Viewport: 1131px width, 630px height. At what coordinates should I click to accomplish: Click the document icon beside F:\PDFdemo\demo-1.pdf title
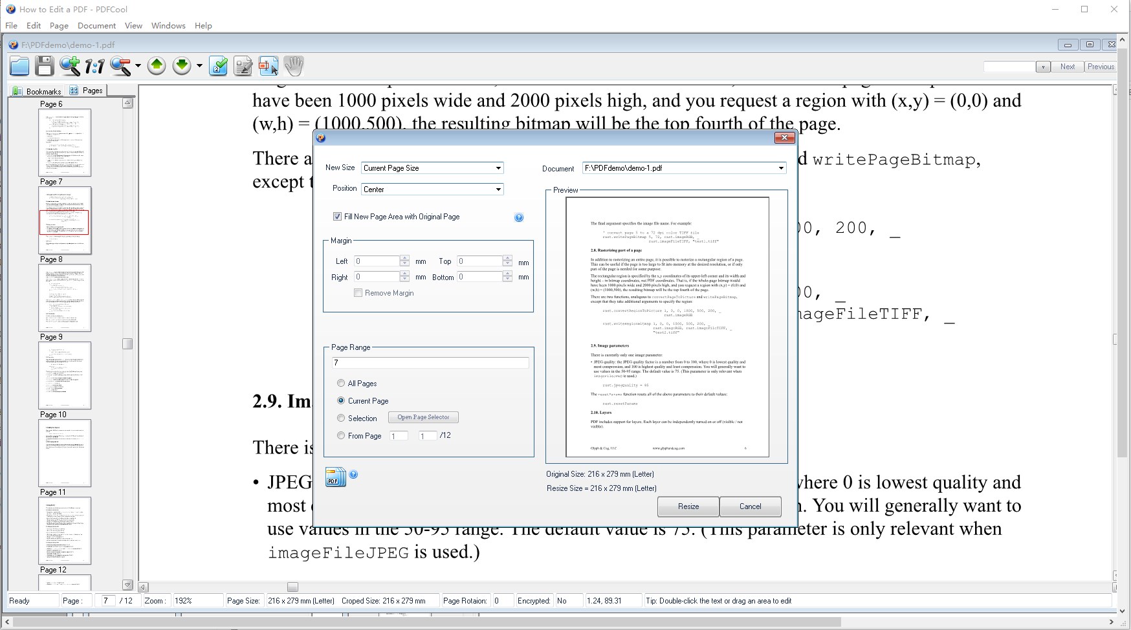13,45
